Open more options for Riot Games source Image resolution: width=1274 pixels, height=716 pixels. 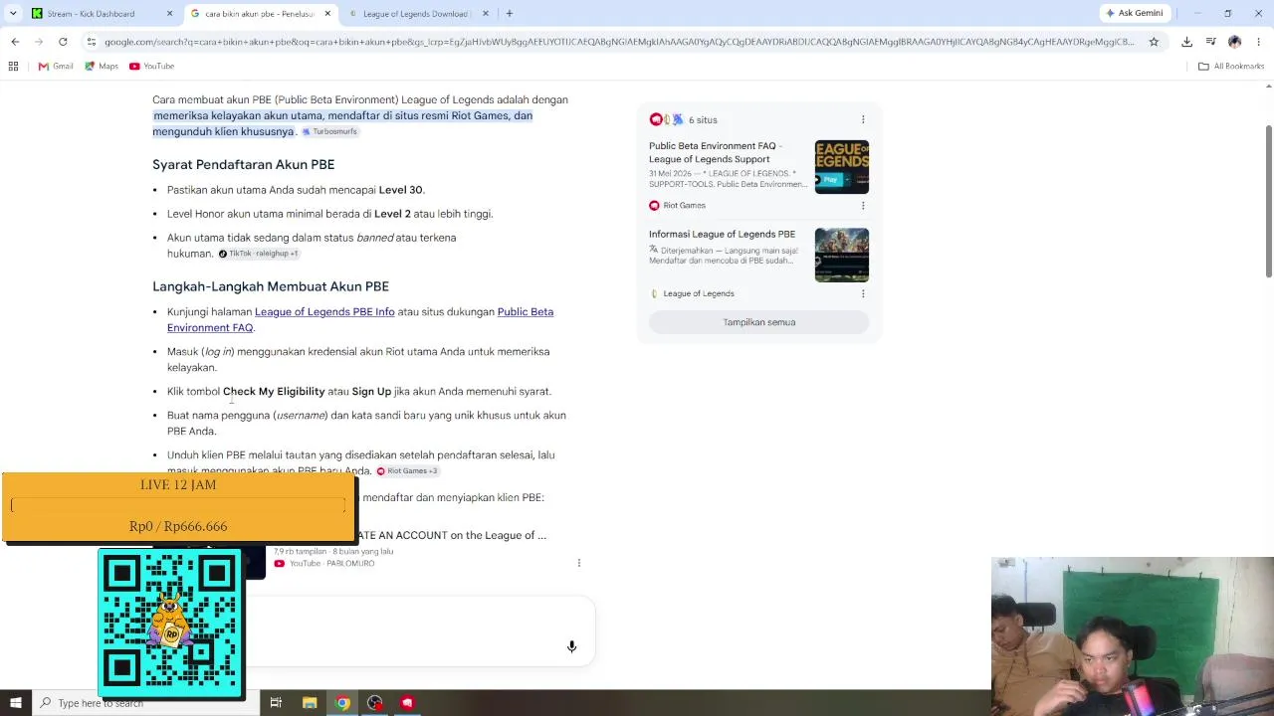[863, 206]
